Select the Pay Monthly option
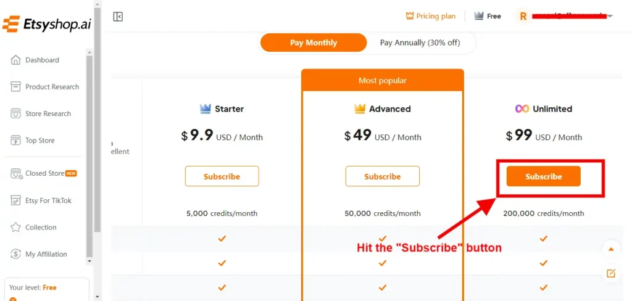 coord(314,43)
